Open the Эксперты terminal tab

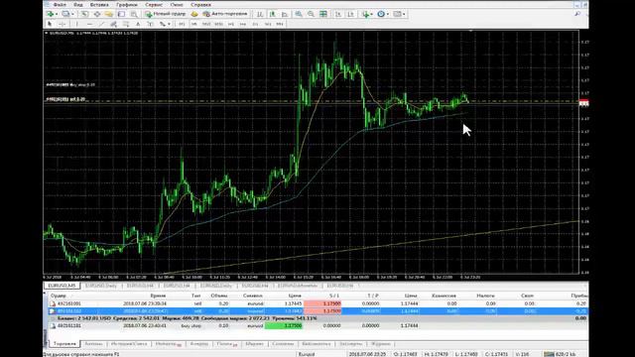[350, 344]
